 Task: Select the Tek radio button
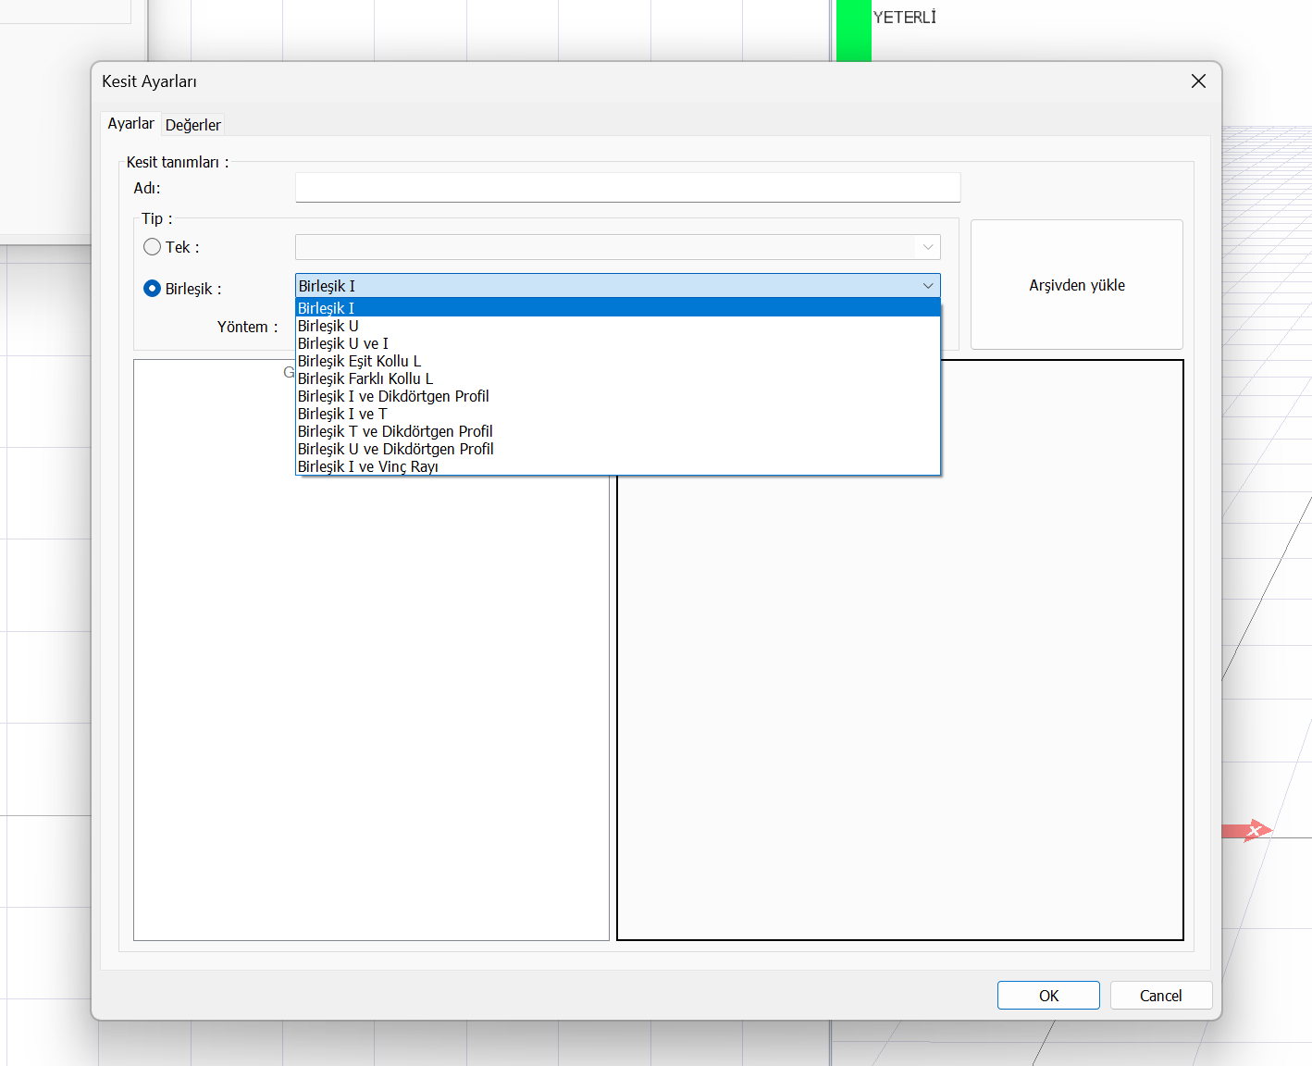(153, 247)
